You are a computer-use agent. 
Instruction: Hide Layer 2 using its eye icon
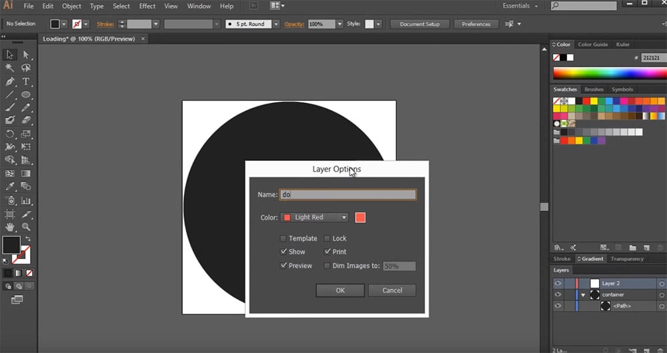tap(558, 283)
